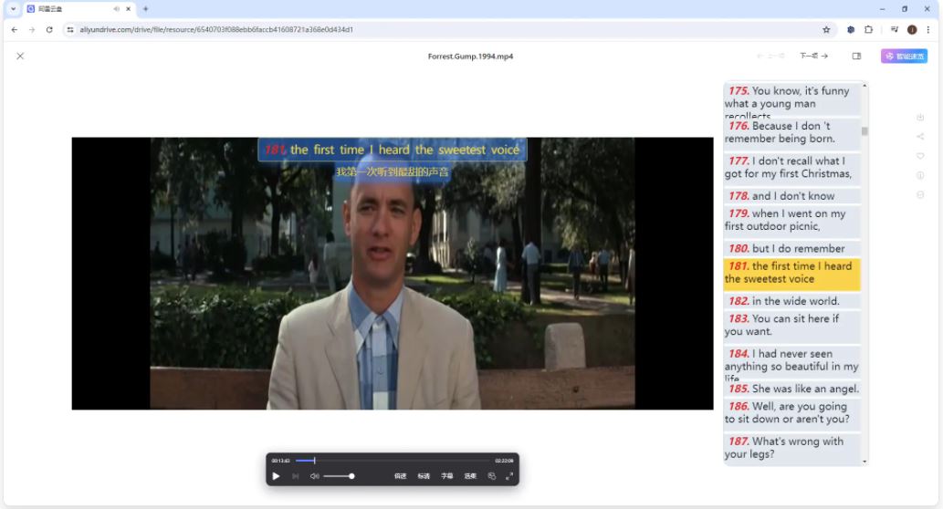Favorite the file with the heart icon
The image size is (943, 509).
pos(920,156)
